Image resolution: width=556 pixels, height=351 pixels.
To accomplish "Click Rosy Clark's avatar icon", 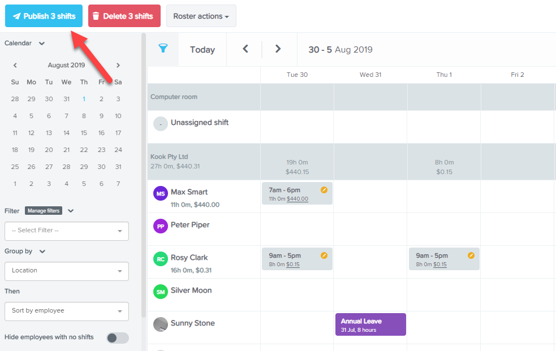I will coord(159,259).
